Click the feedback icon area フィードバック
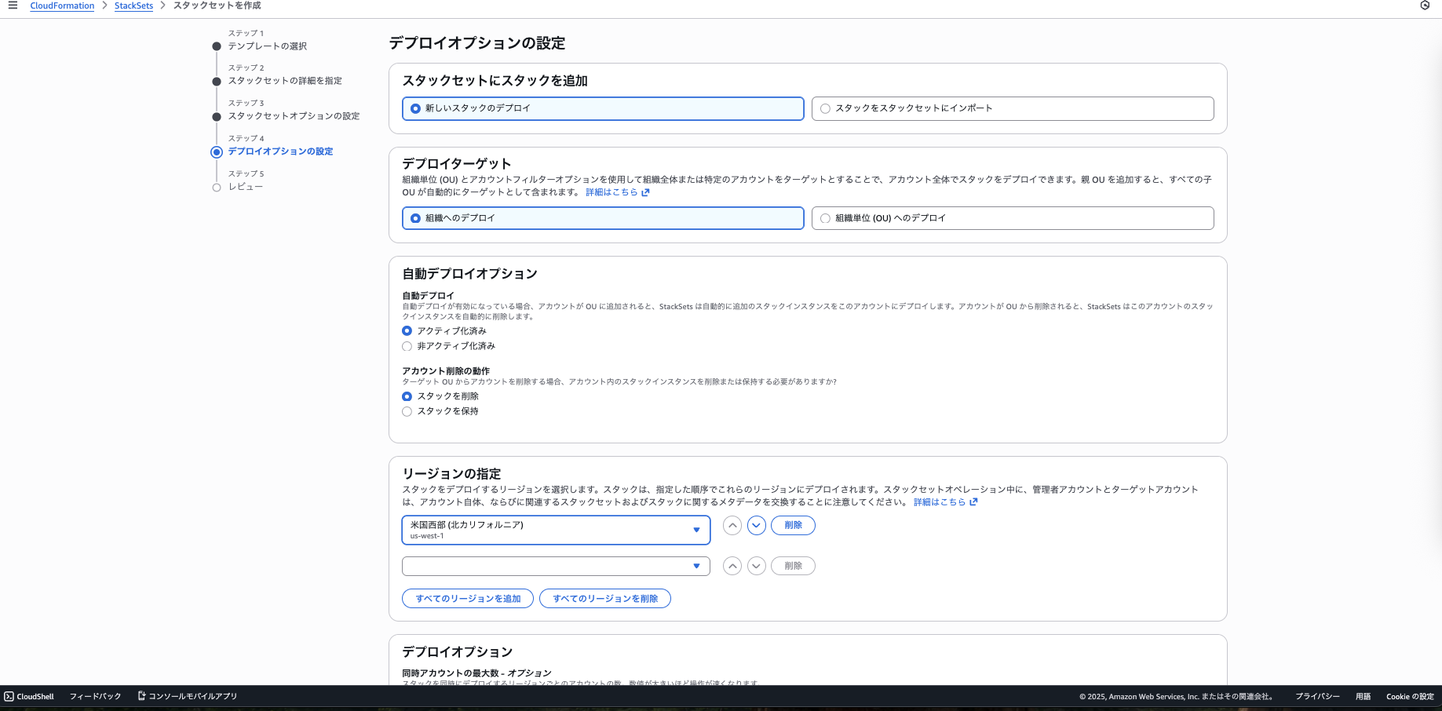 [95, 696]
